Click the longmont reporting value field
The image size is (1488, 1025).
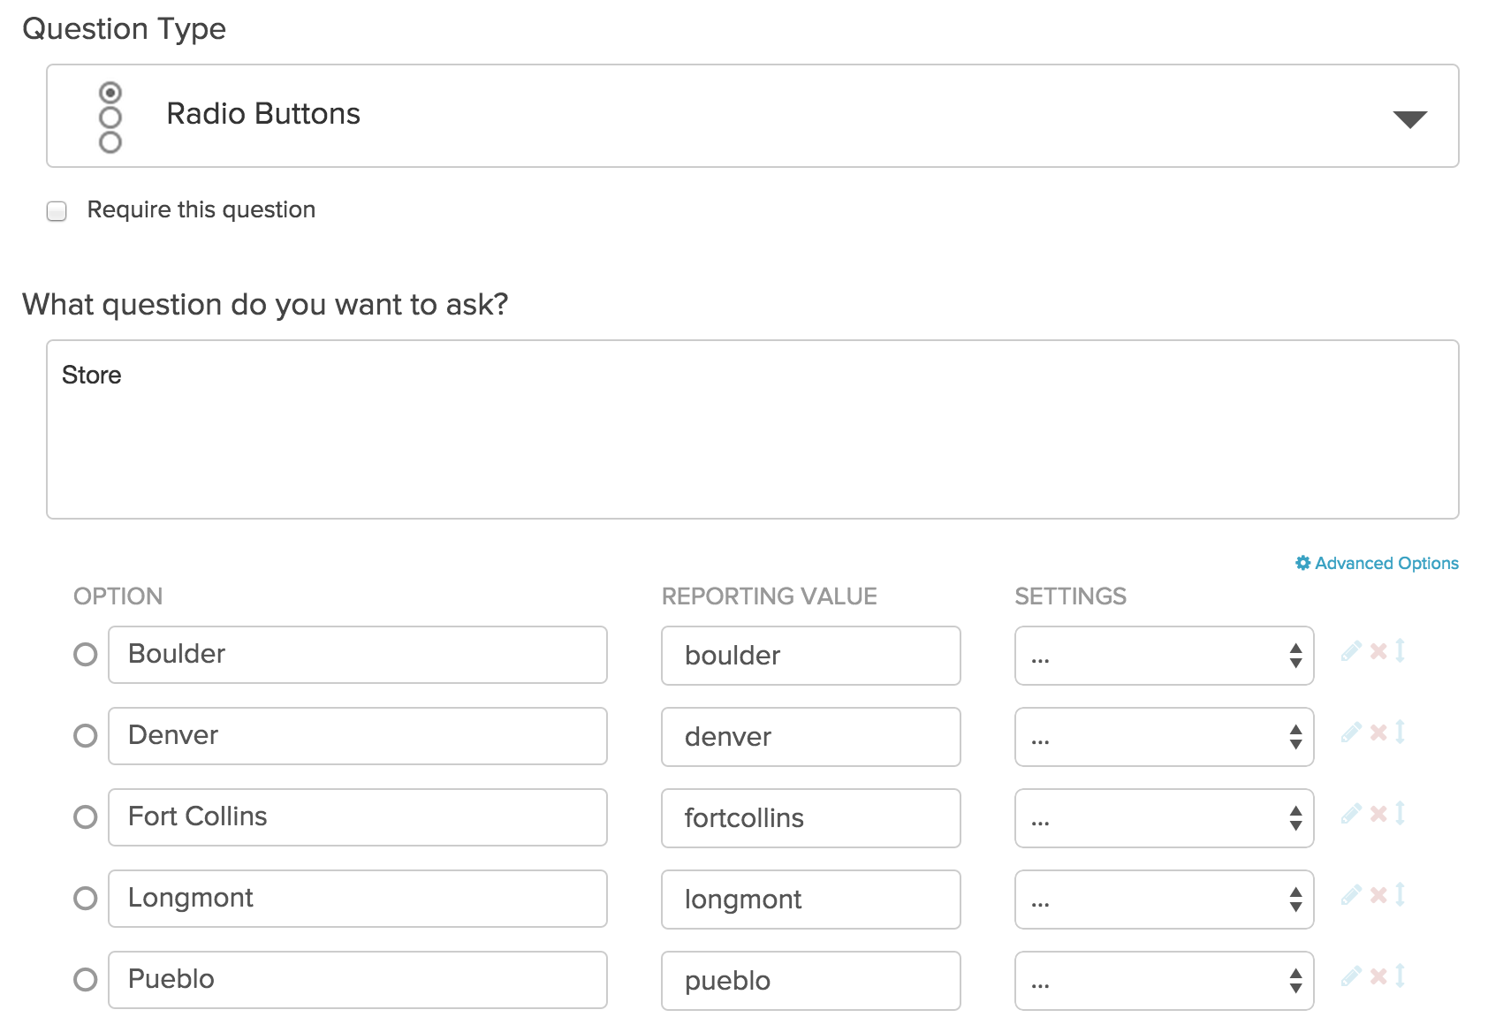click(x=810, y=900)
